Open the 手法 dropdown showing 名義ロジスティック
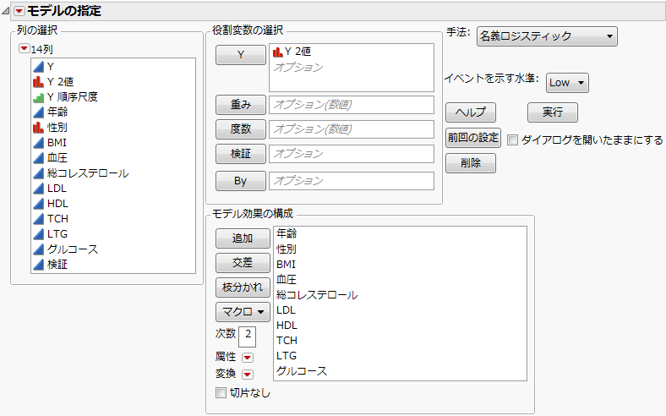666x416 pixels. click(x=546, y=36)
